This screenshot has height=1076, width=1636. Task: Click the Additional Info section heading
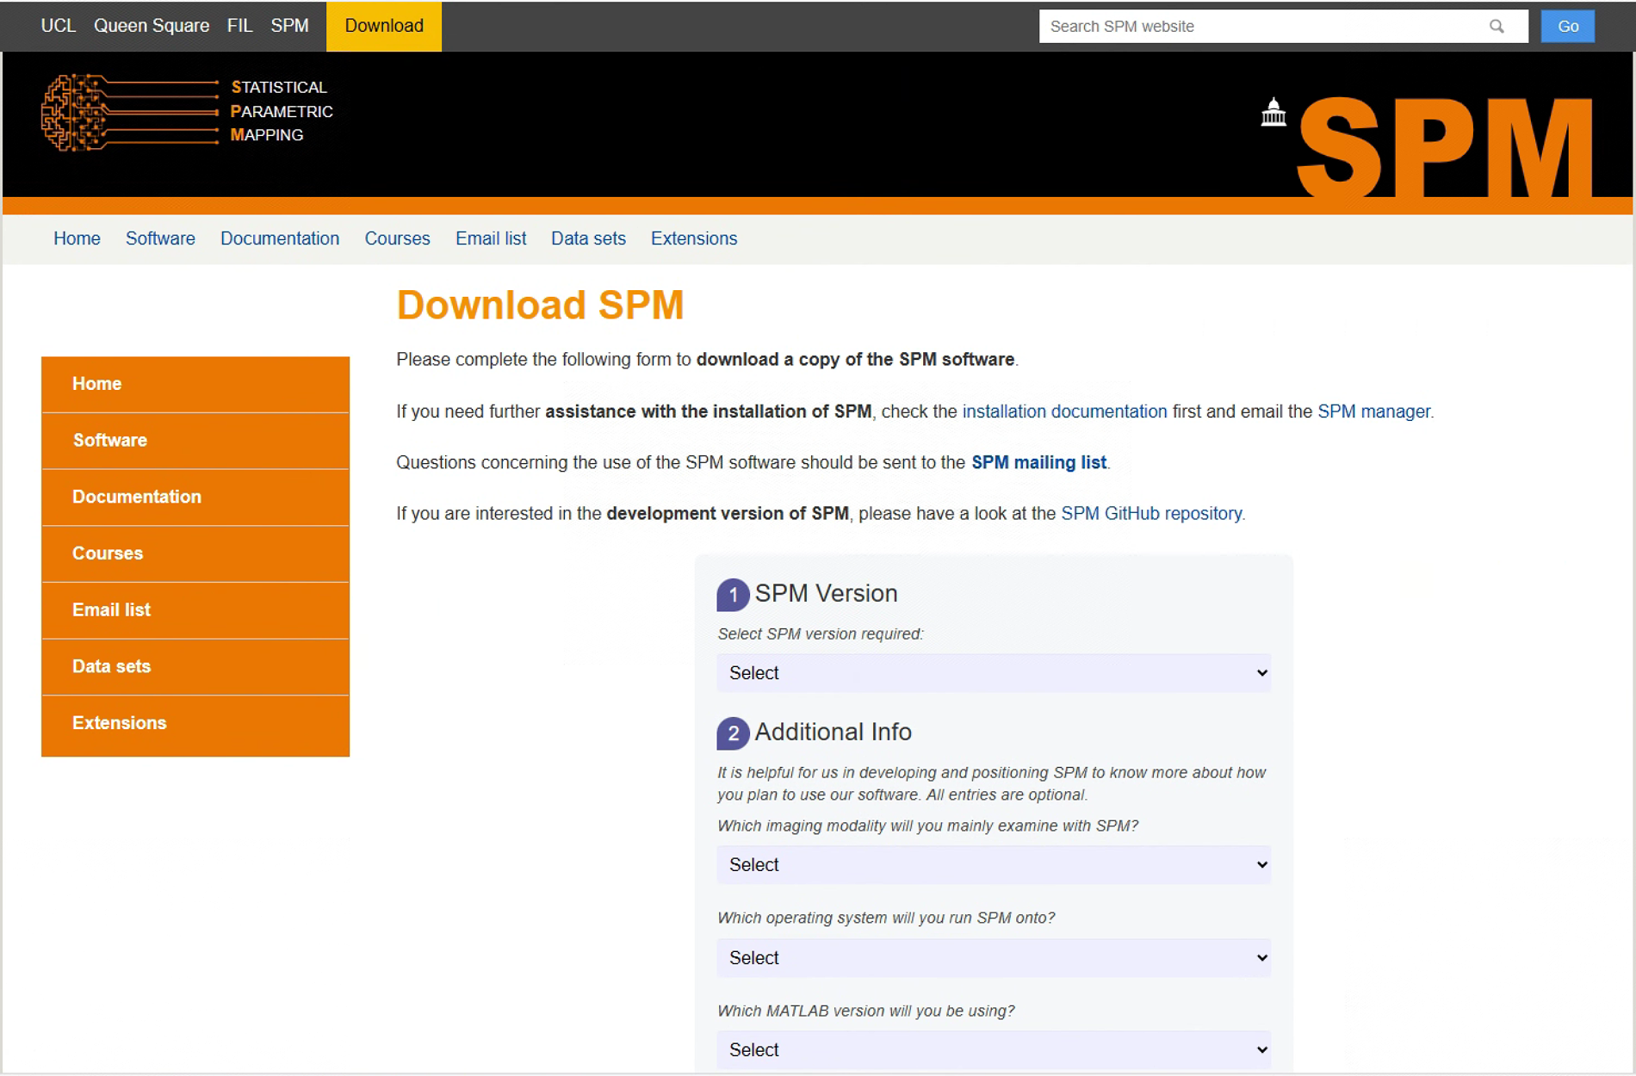pyautogui.click(x=833, y=732)
